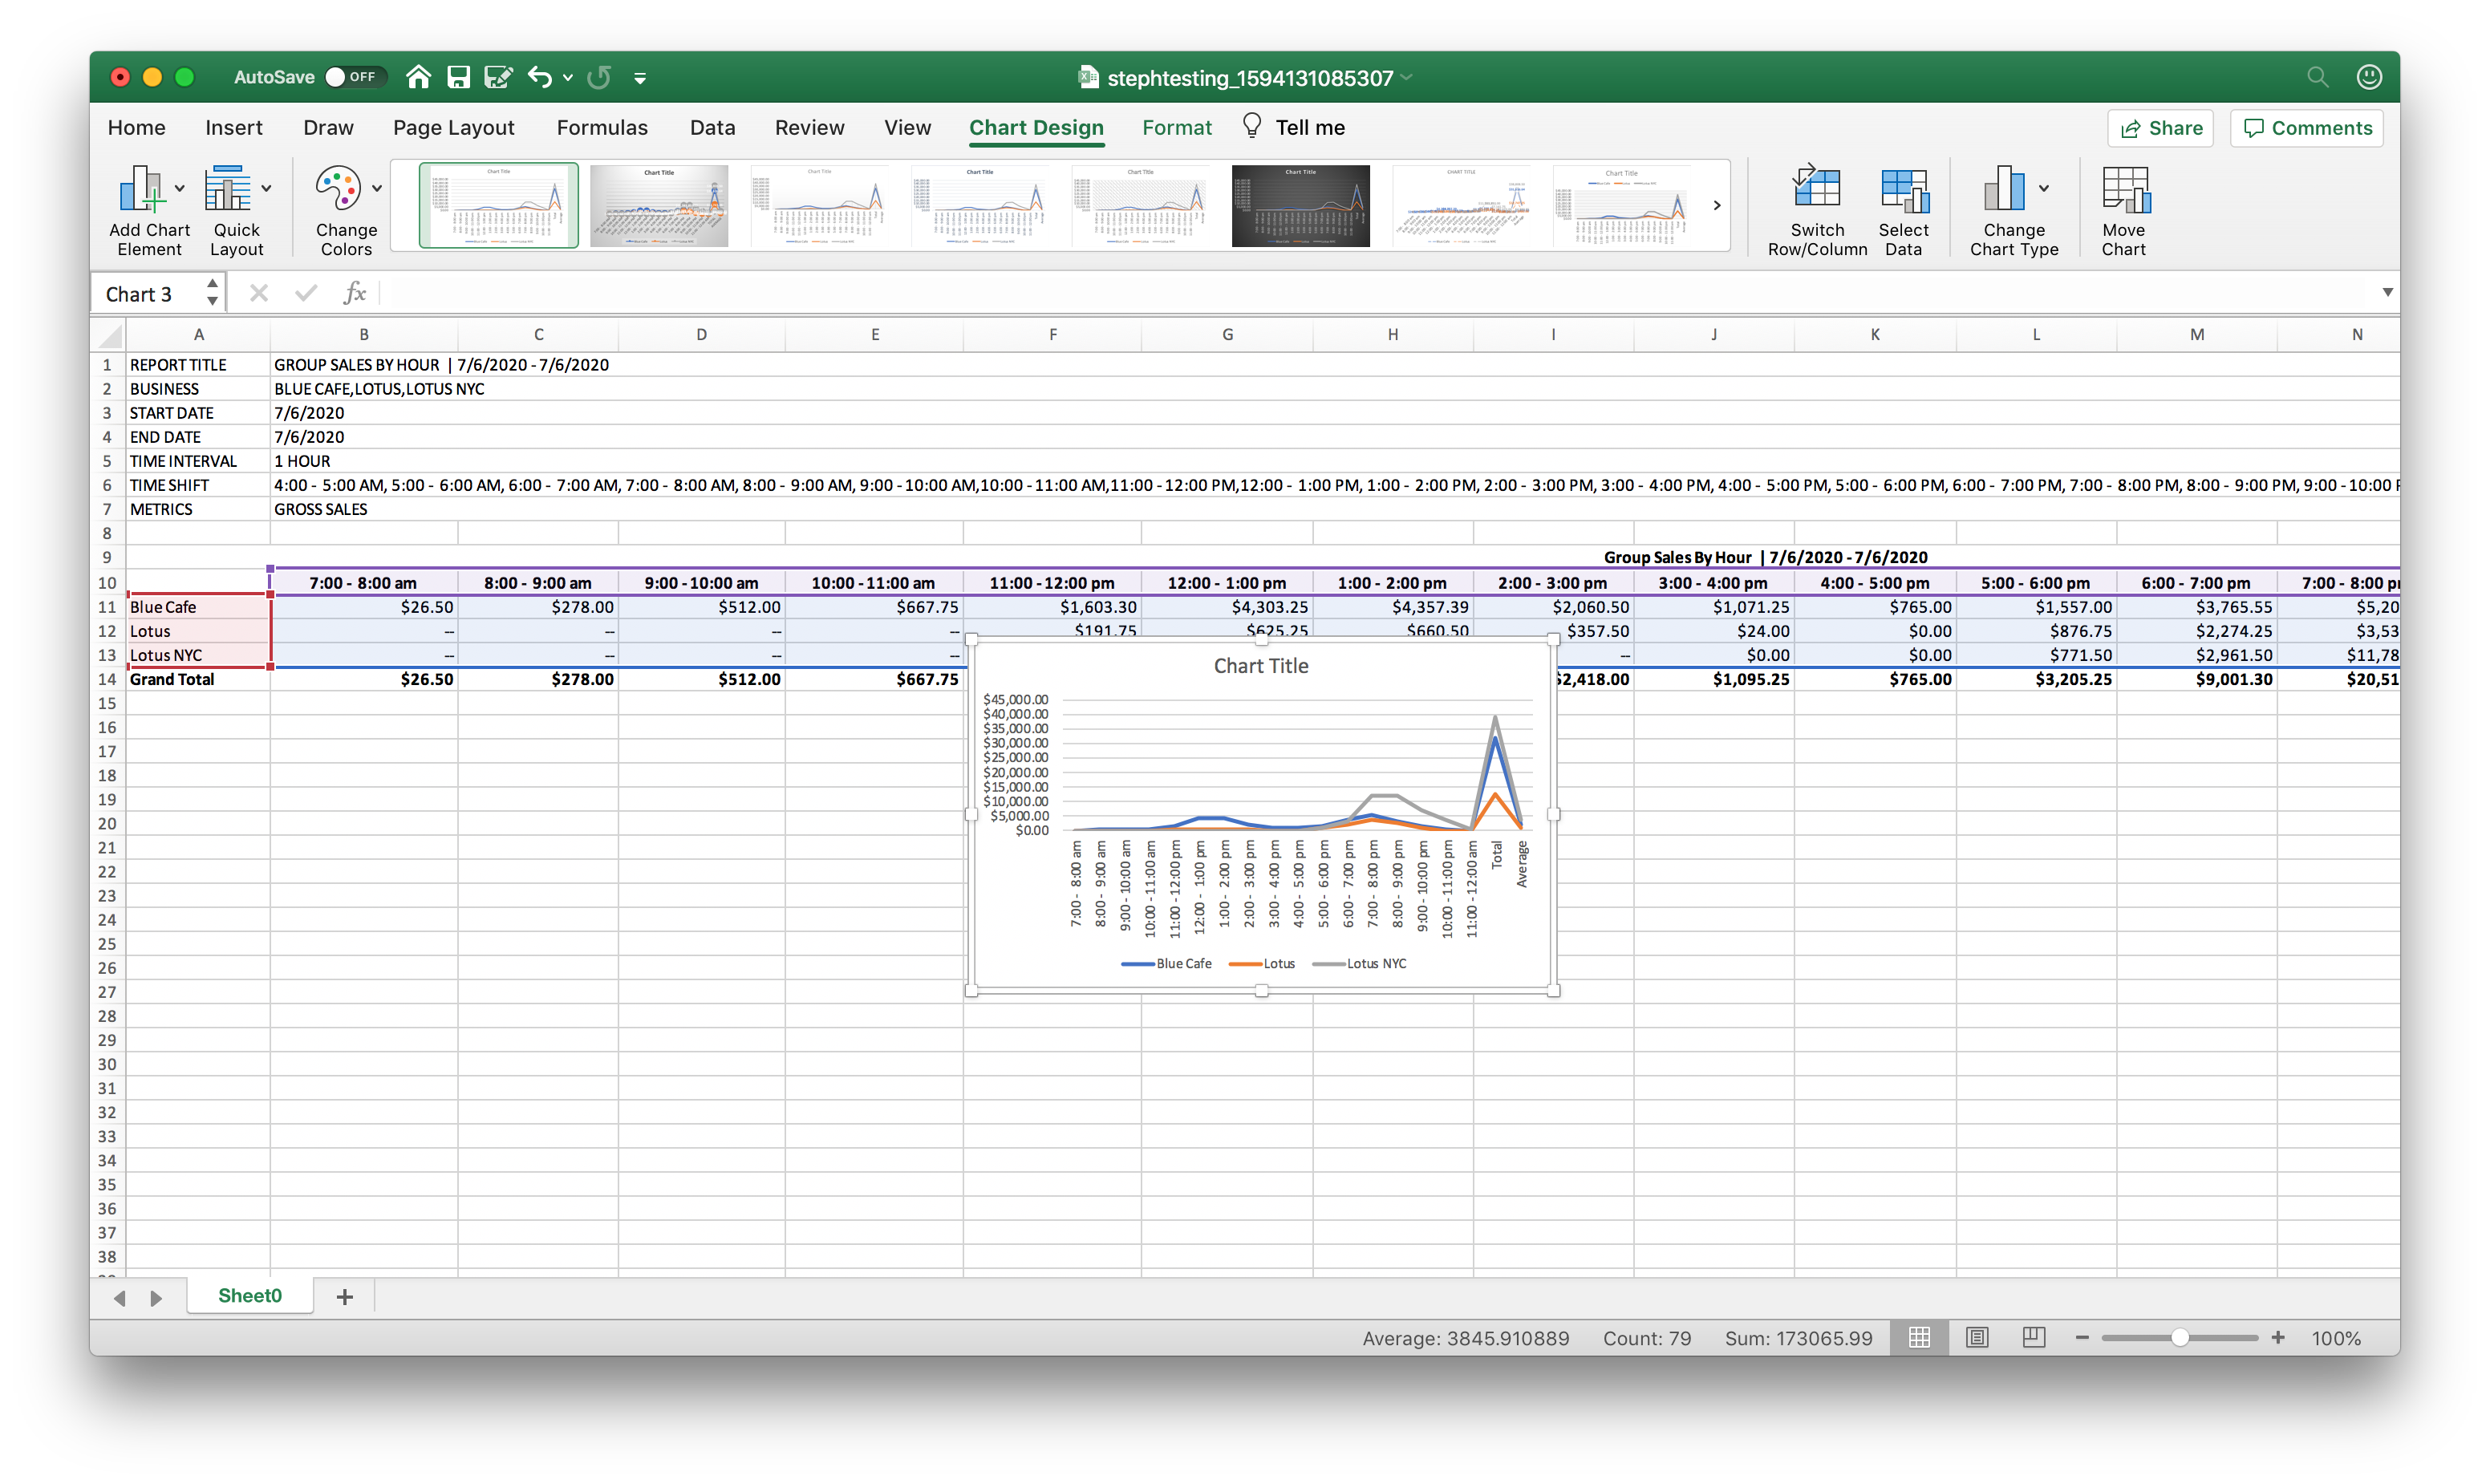Click the Share button
Image resolution: width=2490 pixels, height=1484 pixels.
[x=2161, y=128]
